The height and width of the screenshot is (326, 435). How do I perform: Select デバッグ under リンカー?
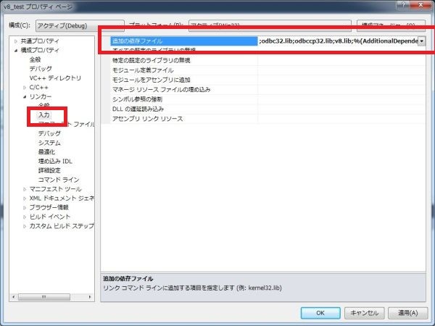[49, 133]
